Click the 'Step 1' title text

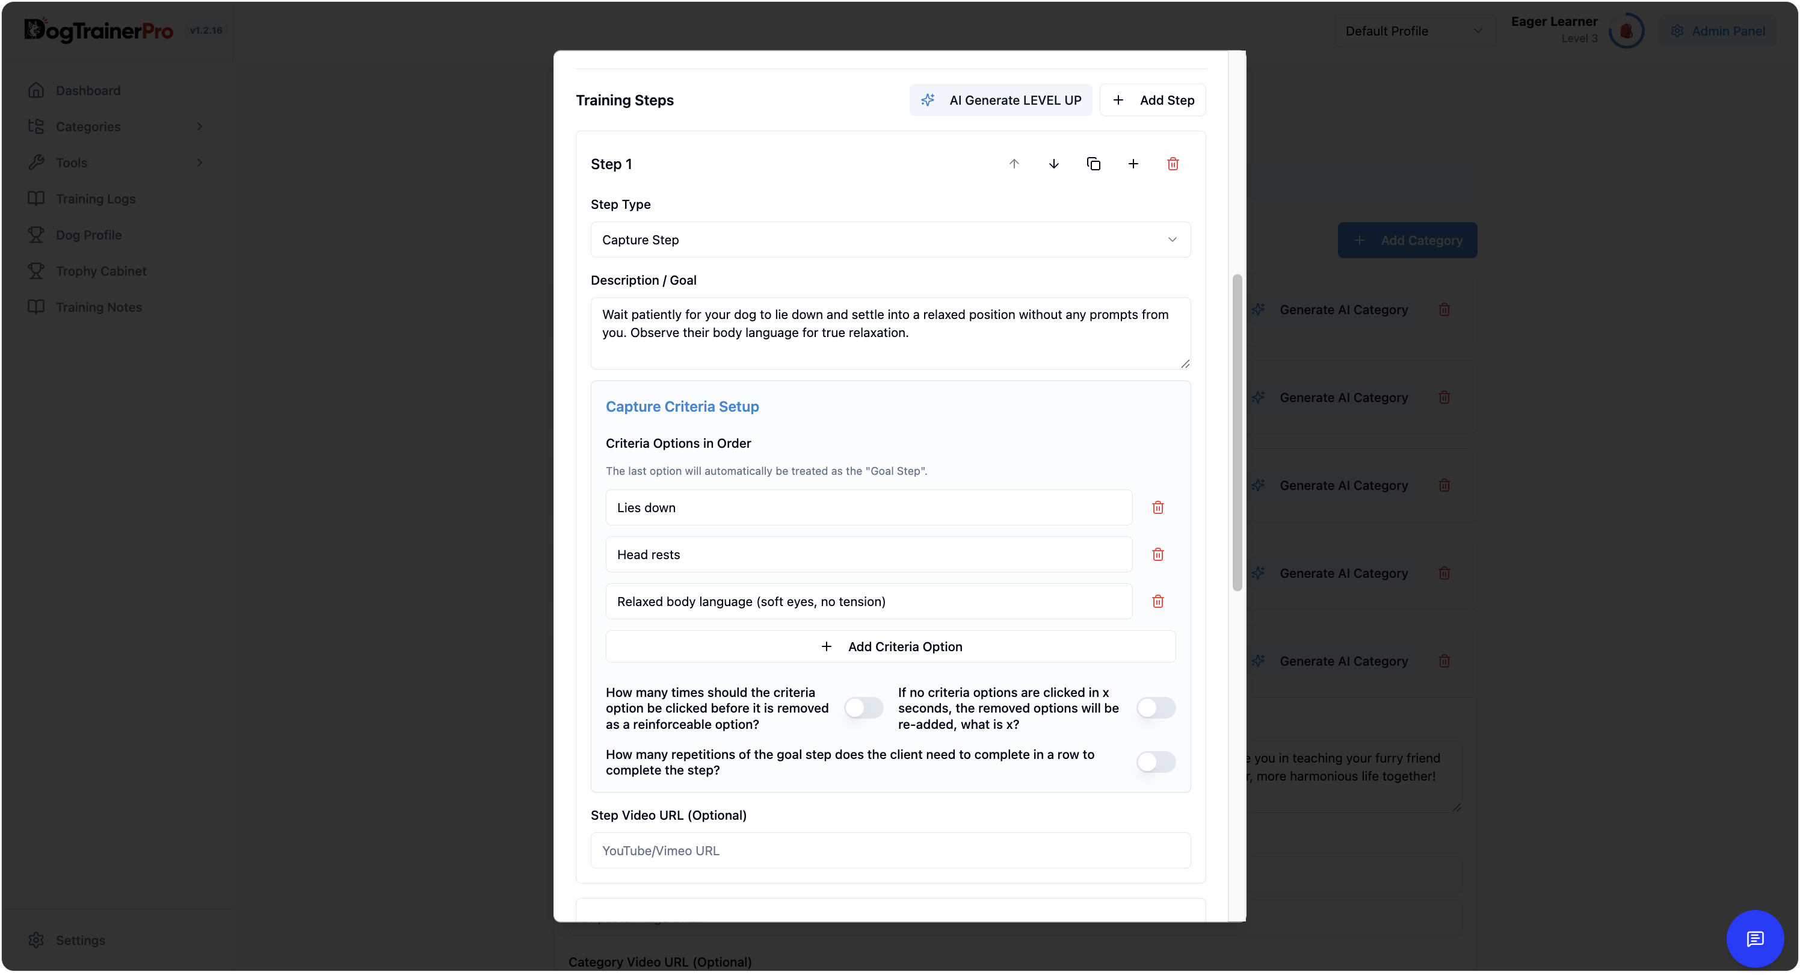tap(611, 164)
